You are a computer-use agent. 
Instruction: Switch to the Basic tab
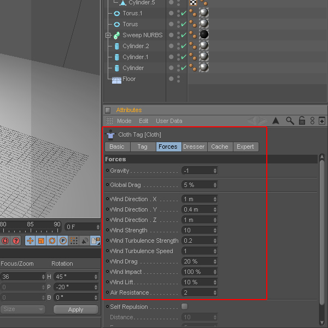[117, 147]
